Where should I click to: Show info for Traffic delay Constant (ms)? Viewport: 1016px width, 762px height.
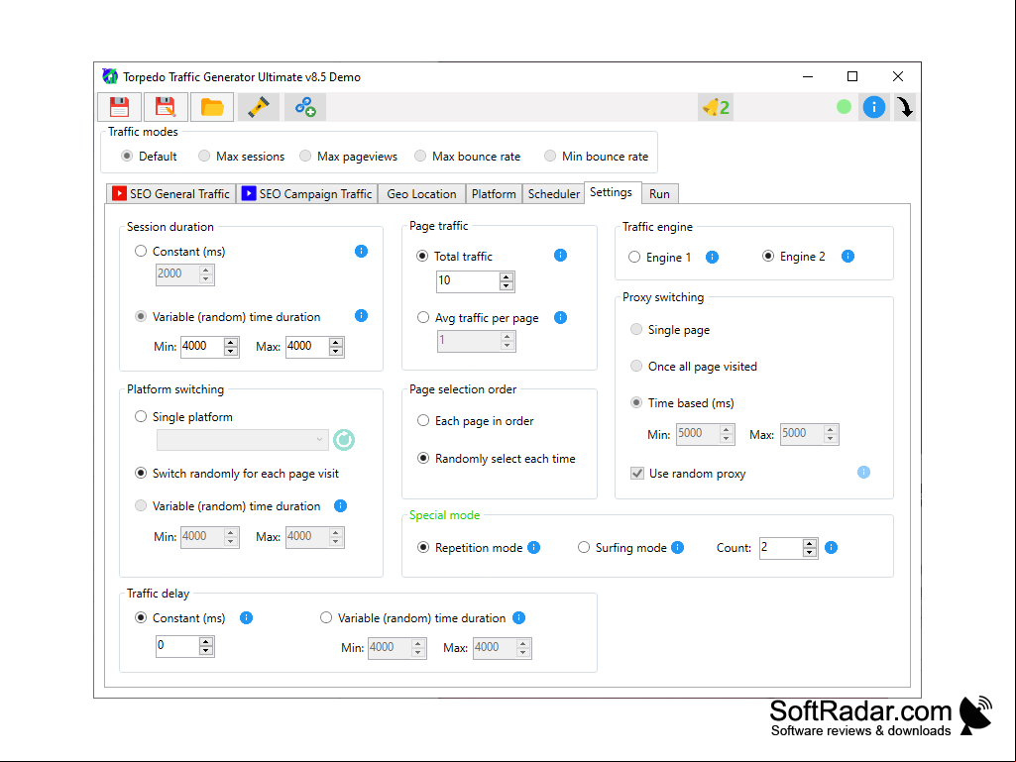point(246,618)
